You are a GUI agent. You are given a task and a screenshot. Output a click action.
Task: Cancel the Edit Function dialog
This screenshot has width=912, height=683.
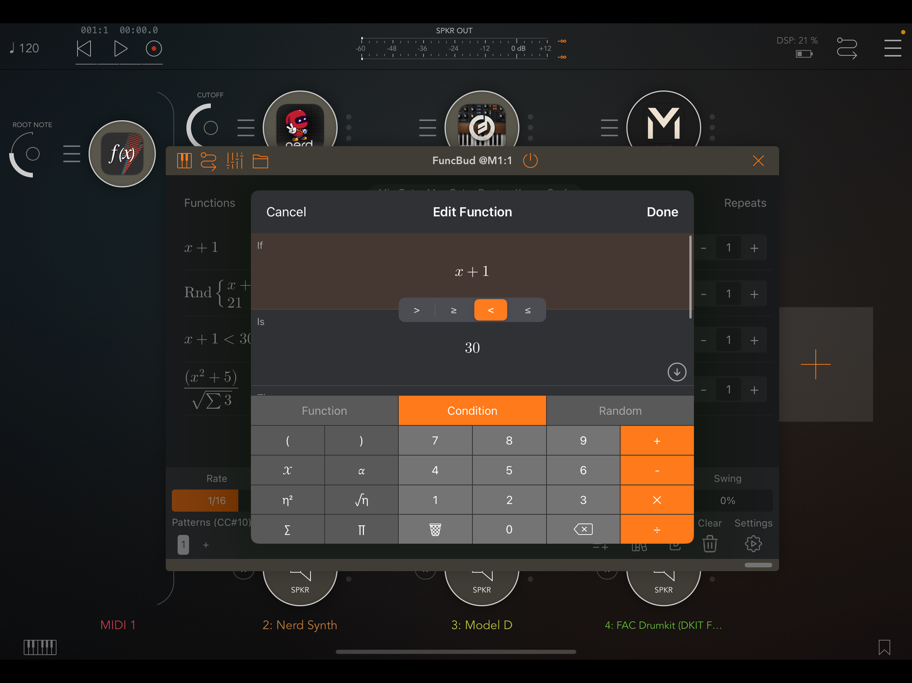coord(286,212)
